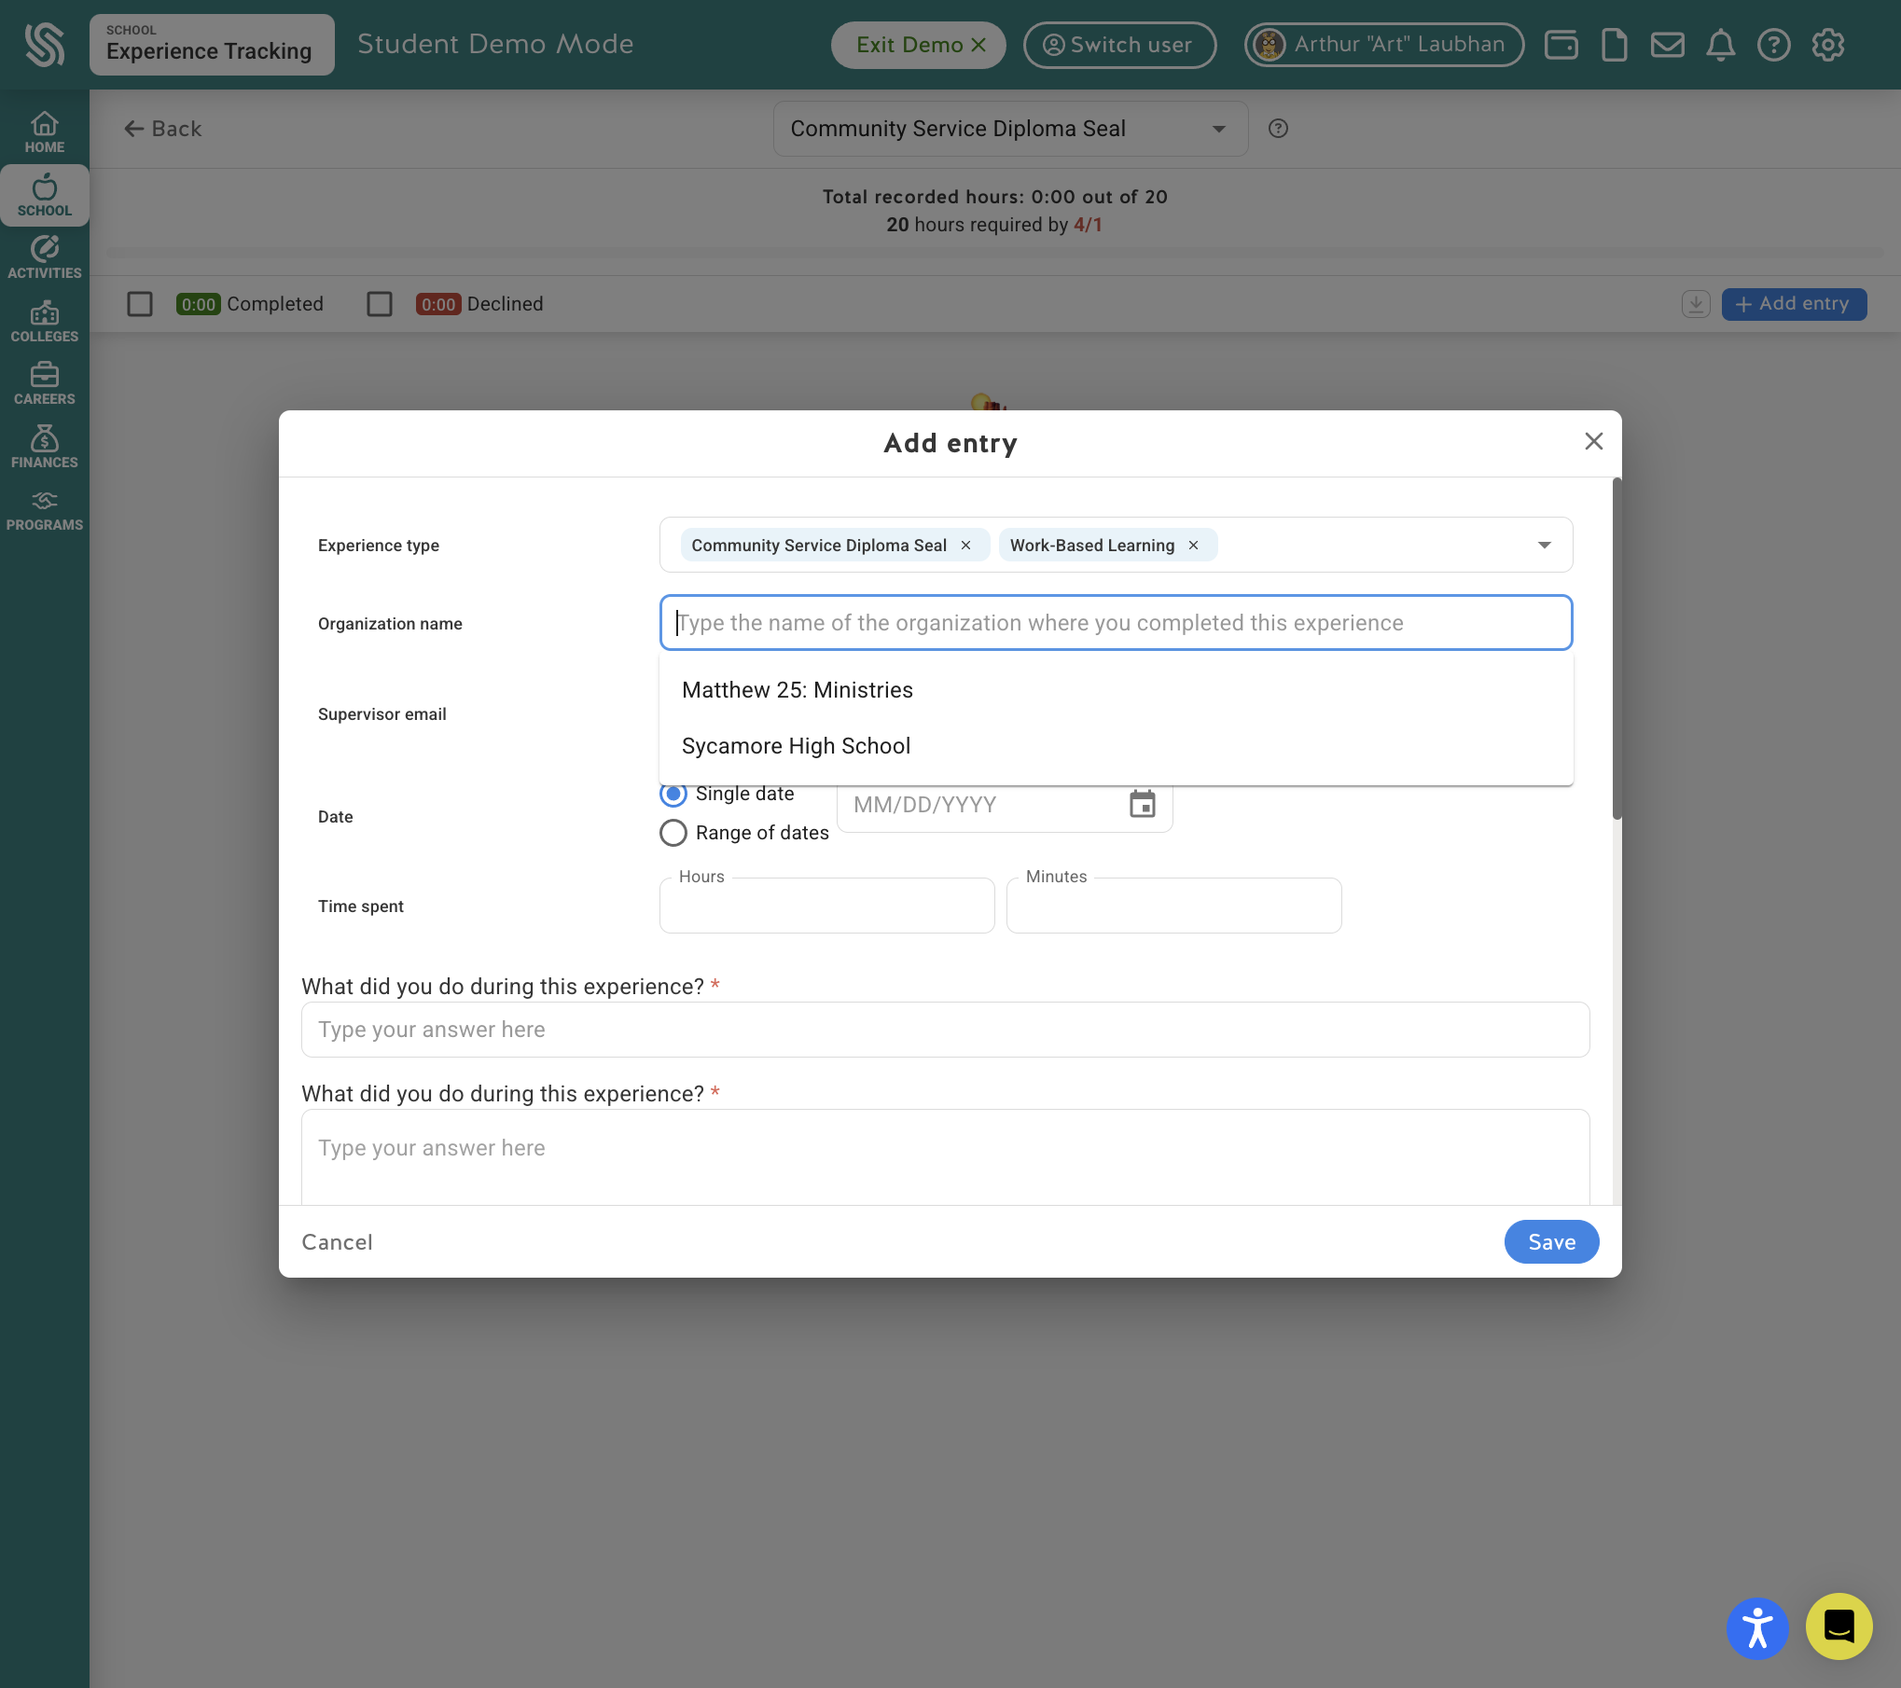1901x1688 pixels.
Task: Open the School sidebar section
Action: (x=45, y=196)
